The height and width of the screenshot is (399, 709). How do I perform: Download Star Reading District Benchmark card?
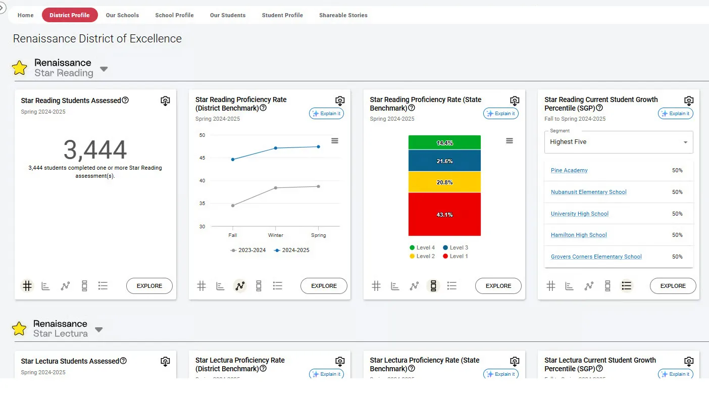coord(340,101)
